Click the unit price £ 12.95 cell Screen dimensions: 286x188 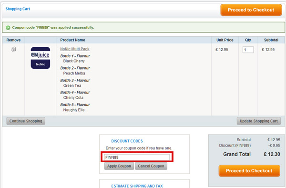(222, 50)
